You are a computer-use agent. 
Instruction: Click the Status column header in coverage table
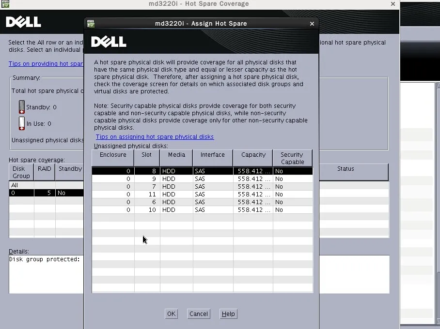tap(354, 172)
